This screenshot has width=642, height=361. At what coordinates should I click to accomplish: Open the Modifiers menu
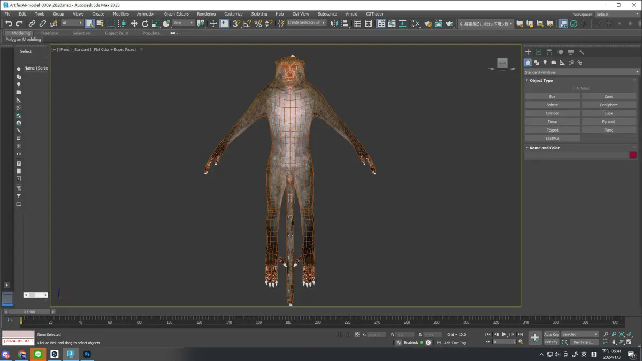120,14
